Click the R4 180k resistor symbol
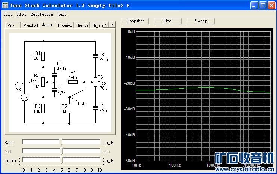The height and width of the screenshot is (174, 277). (73, 82)
